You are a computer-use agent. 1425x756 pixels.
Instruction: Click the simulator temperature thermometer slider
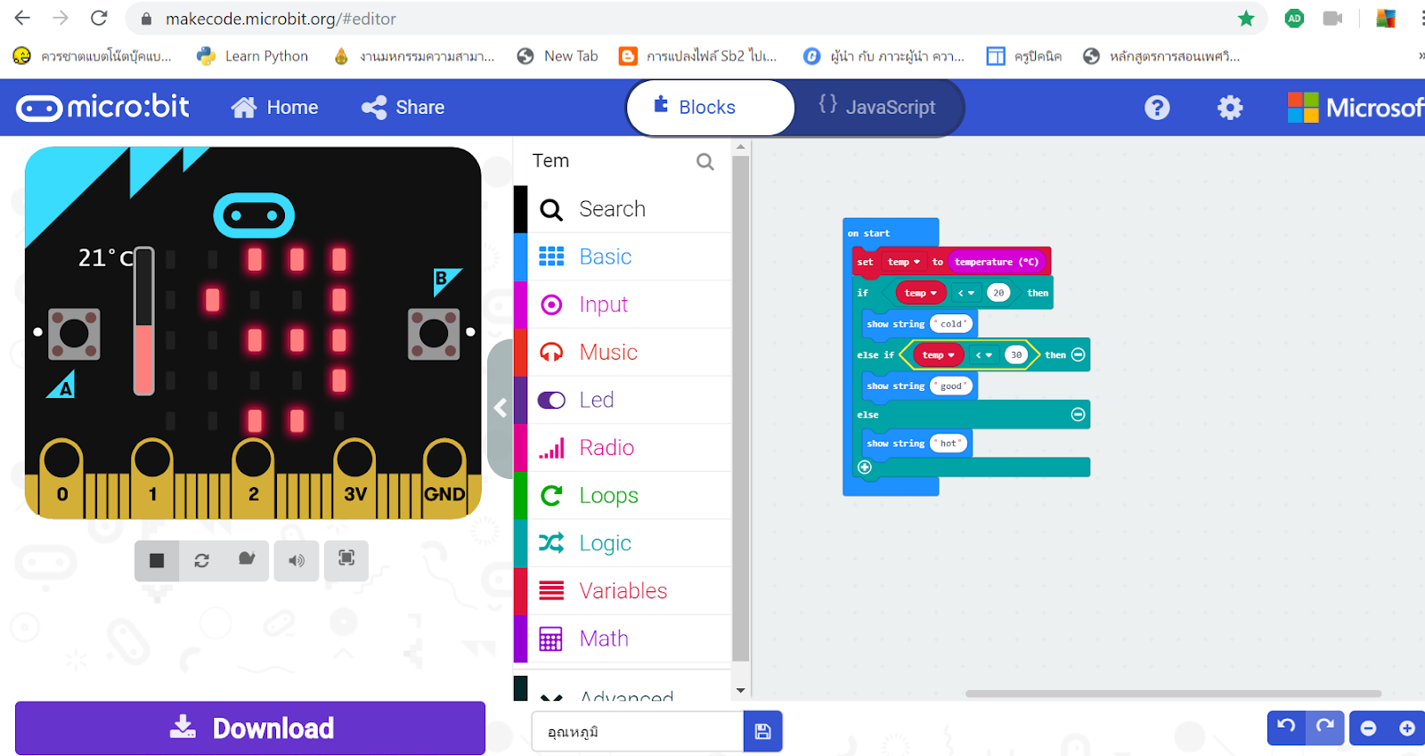click(x=144, y=321)
